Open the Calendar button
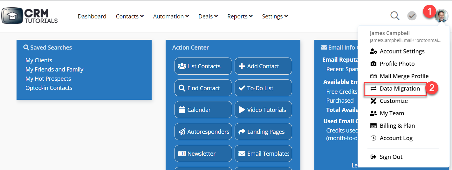Viewport: 452px width, 170px height. 203,110
